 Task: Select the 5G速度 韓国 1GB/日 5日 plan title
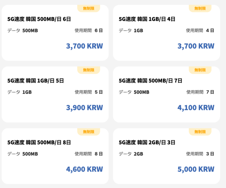pyautogui.click(x=36, y=81)
